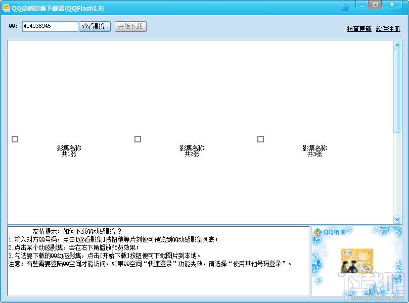Minimize the QQ动感影集下载器 window
The width and height of the screenshot is (409, 303).
(x=362, y=5)
